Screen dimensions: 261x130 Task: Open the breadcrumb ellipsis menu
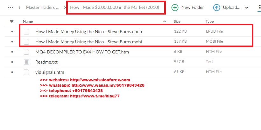tap(11, 8)
